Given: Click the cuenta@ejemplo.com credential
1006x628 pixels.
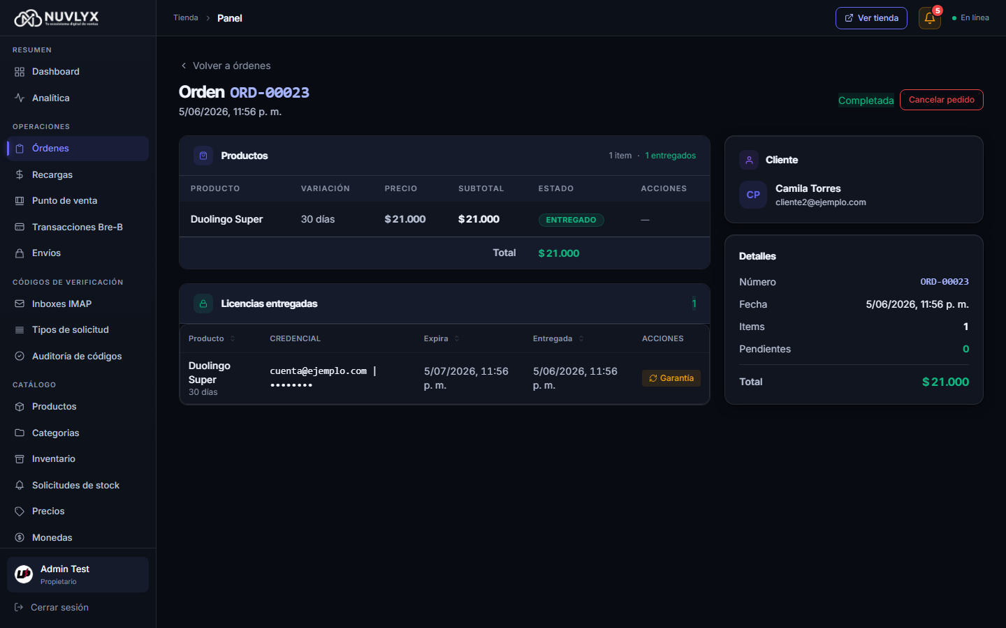Looking at the screenshot, I should (x=319, y=371).
